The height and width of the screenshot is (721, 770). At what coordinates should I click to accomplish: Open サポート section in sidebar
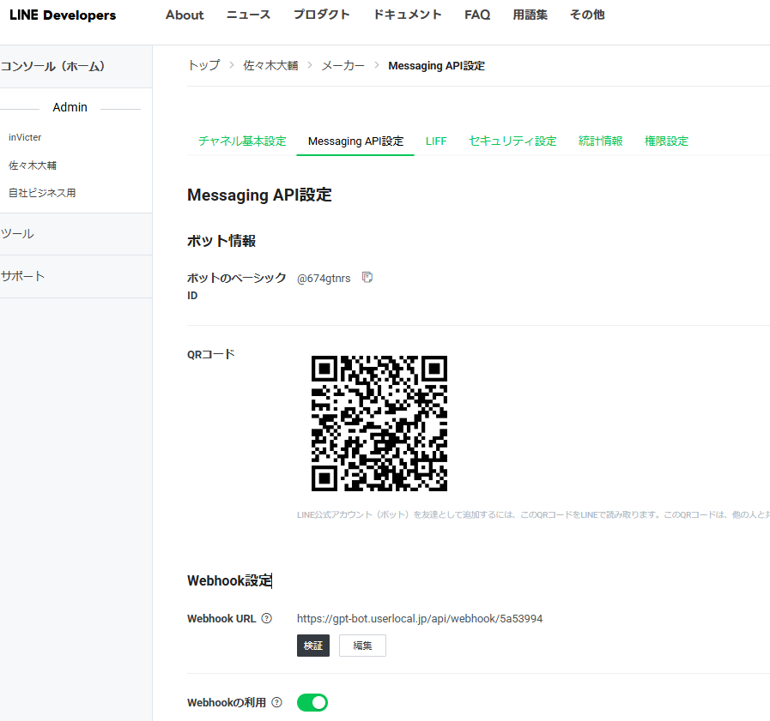click(x=22, y=276)
